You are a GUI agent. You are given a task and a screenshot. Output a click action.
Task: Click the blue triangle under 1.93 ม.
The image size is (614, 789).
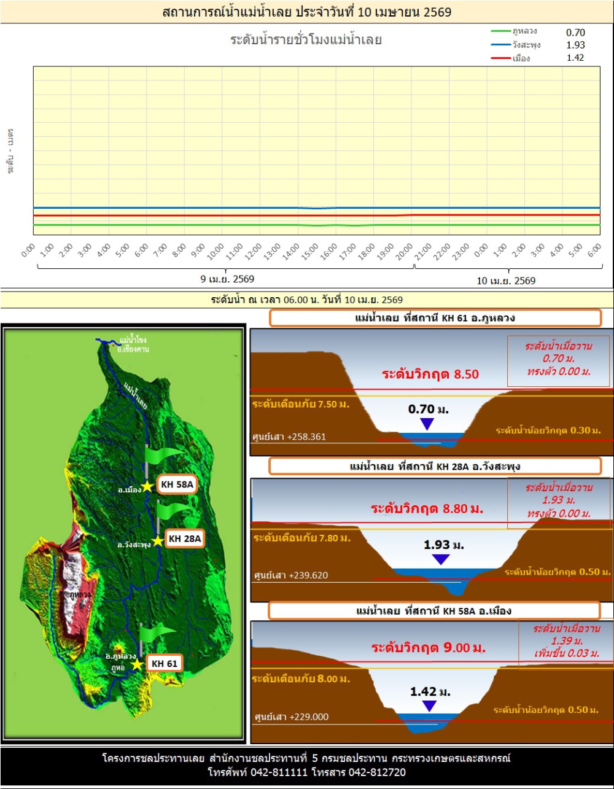click(440, 559)
